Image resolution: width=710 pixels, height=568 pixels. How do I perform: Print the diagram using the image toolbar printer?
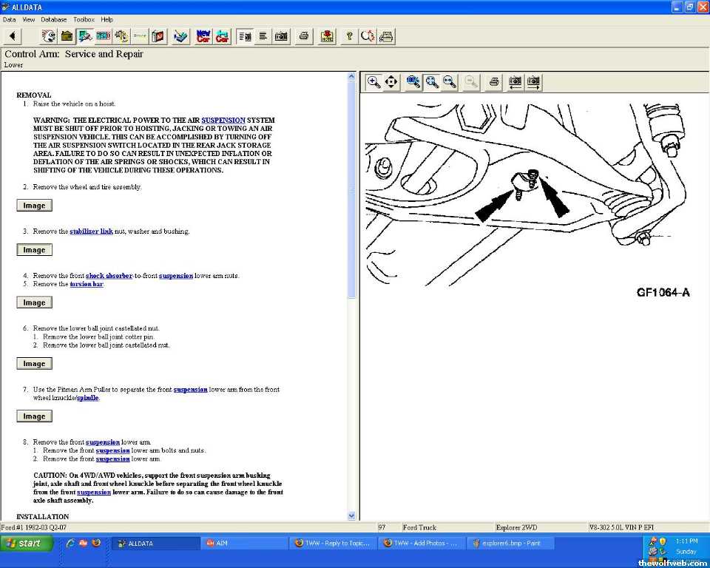494,82
